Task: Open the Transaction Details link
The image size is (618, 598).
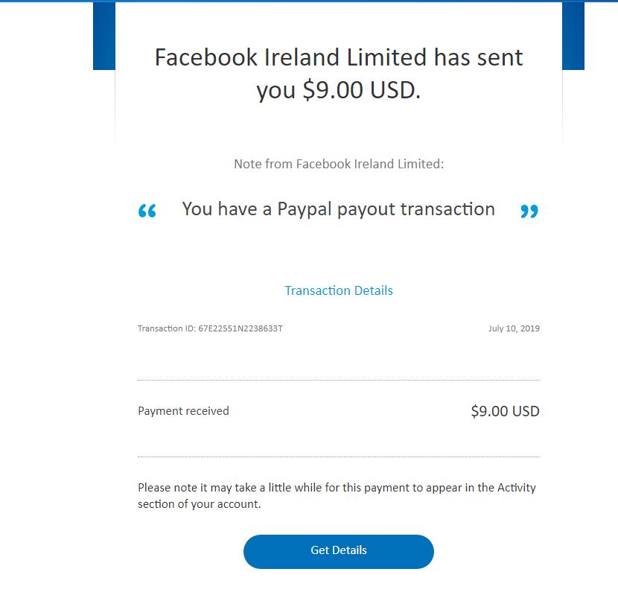Action: pyautogui.click(x=339, y=290)
